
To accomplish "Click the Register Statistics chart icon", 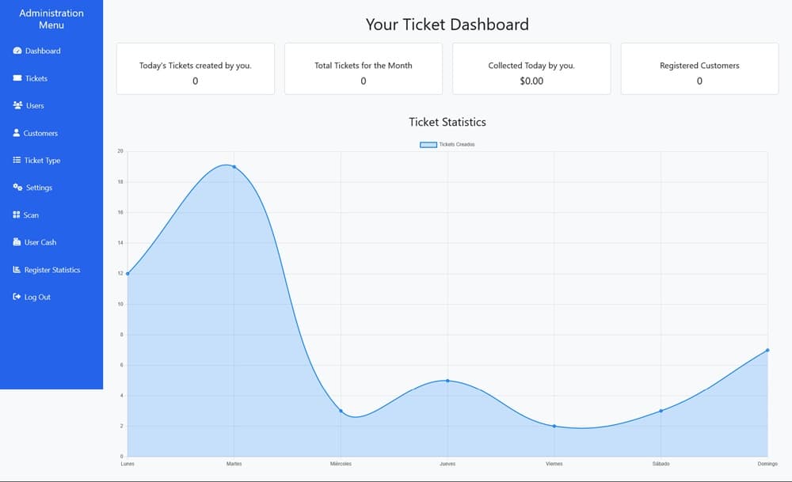I will click(17, 270).
